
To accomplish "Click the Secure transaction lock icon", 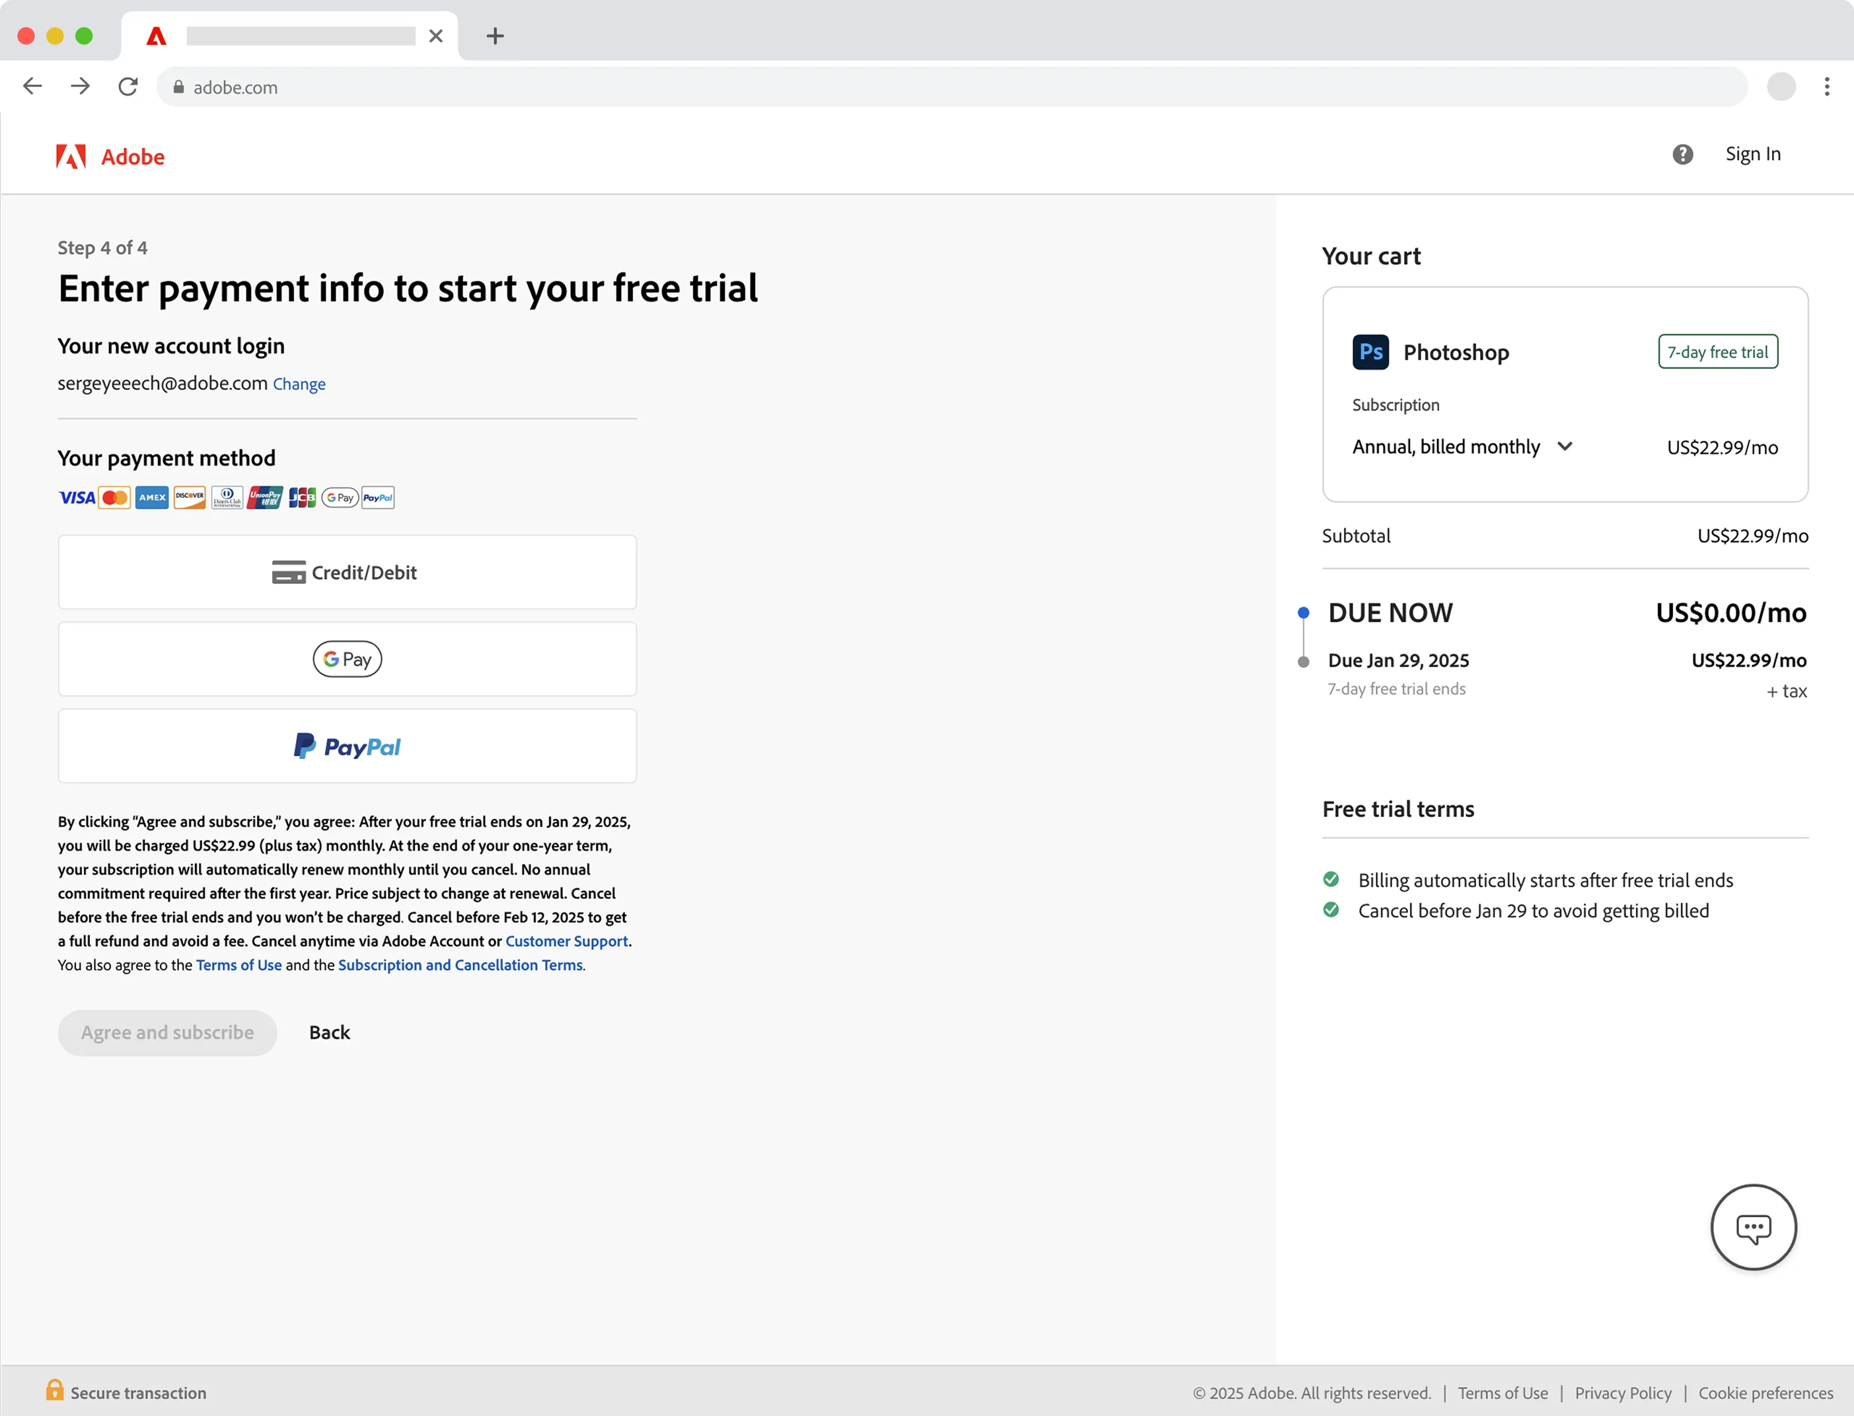I will (55, 1390).
